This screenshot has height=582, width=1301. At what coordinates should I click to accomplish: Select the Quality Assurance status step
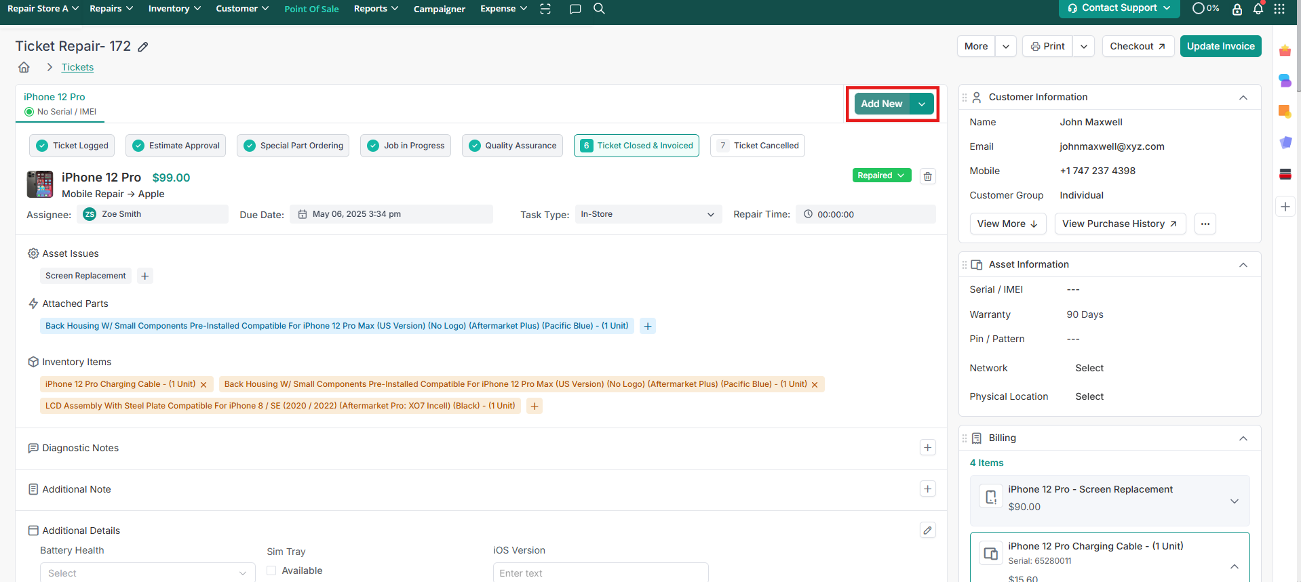pyautogui.click(x=512, y=146)
